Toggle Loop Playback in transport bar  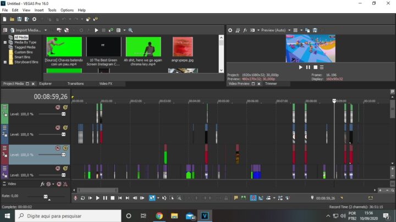click(x=82, y=198)
